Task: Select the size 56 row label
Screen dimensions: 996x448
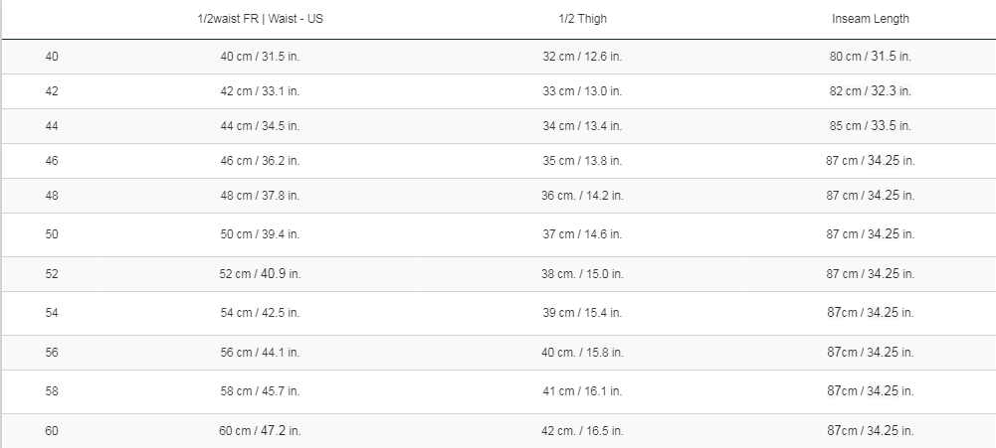Action: [52, 353]
